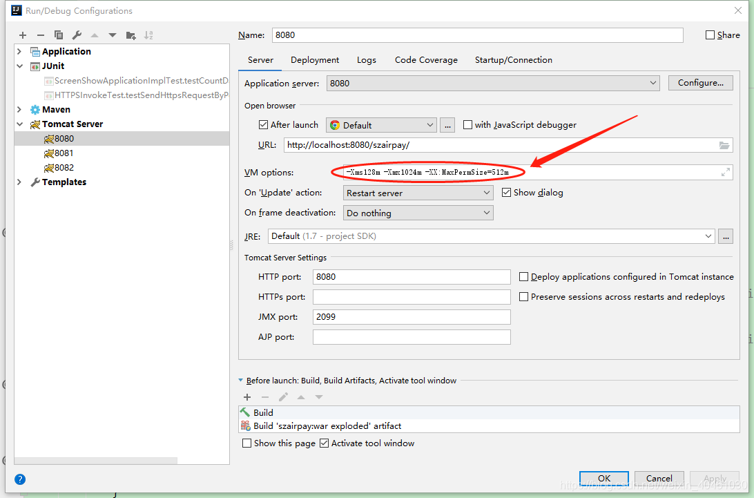Expand the VM options field
Image resolution: width=754 pixels, height=498 pixels.
[x=726, y=172]
